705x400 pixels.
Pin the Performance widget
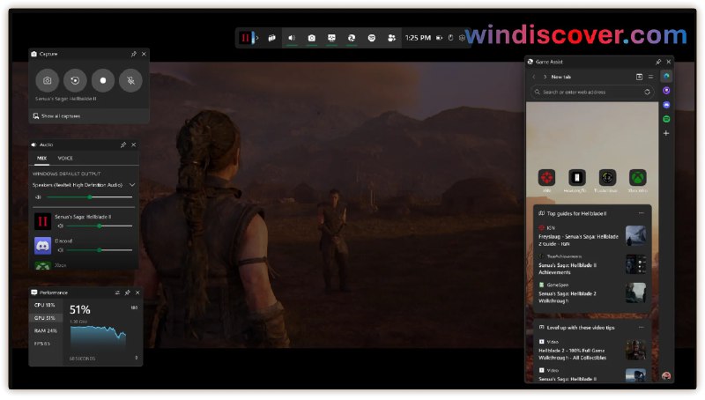(128, 293)
